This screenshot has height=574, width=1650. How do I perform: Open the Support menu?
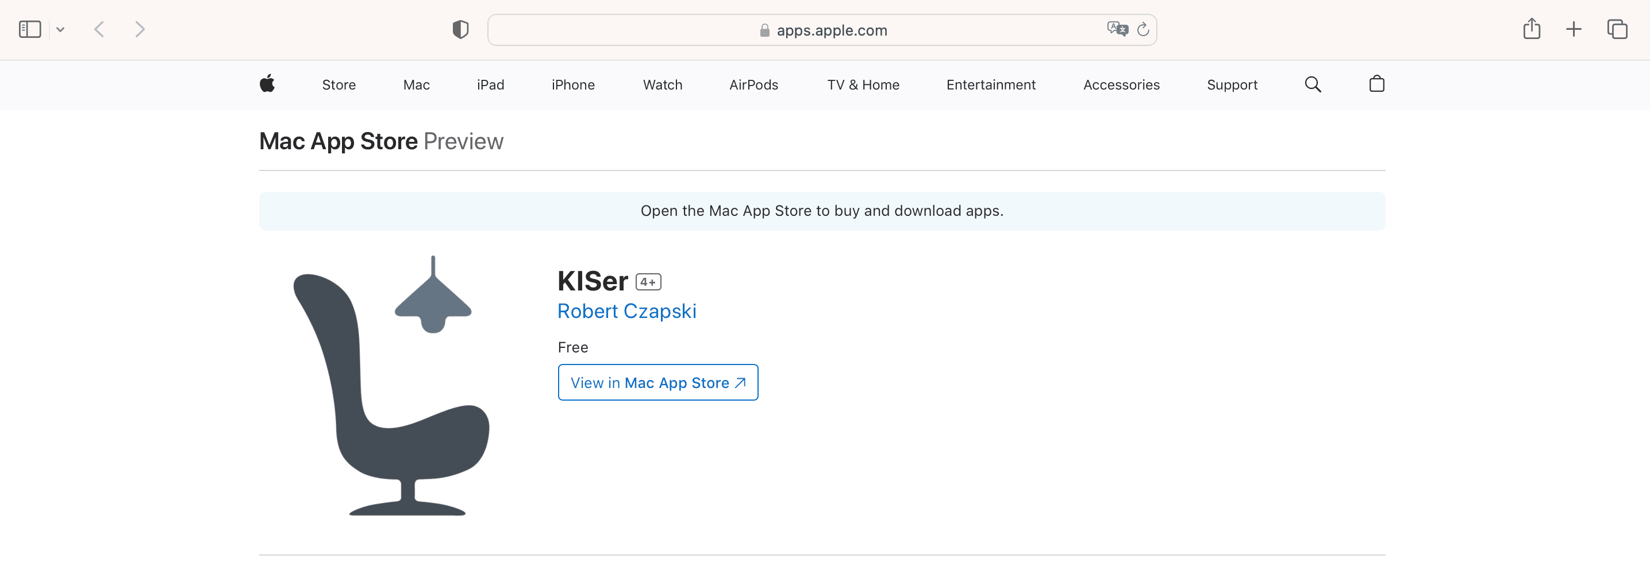coord(1232,85)
